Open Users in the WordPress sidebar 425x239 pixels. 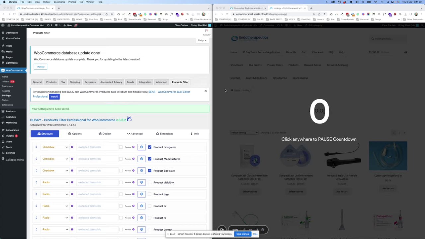click(9, 141)
